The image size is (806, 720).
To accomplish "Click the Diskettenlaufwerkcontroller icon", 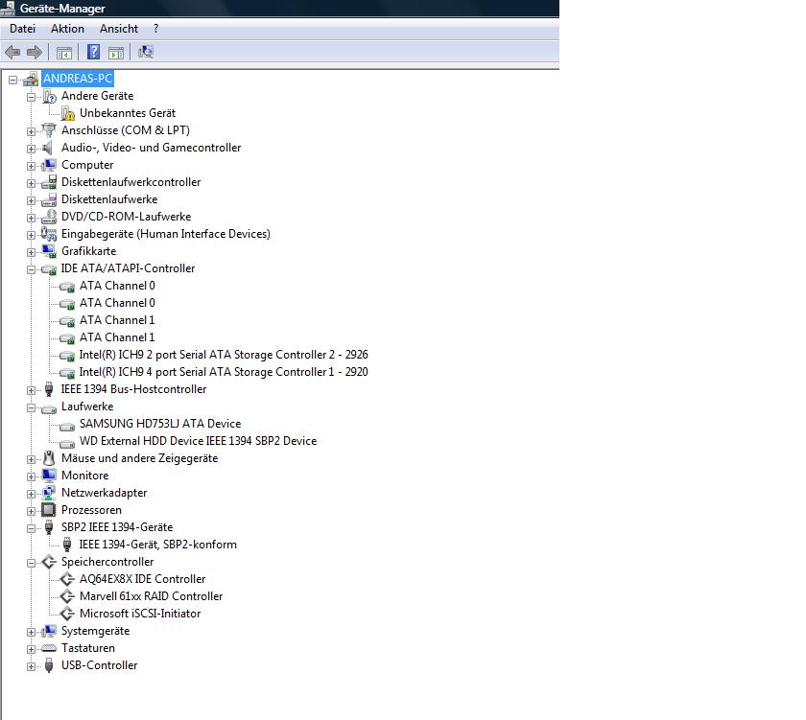I will [x=49, y=182].
